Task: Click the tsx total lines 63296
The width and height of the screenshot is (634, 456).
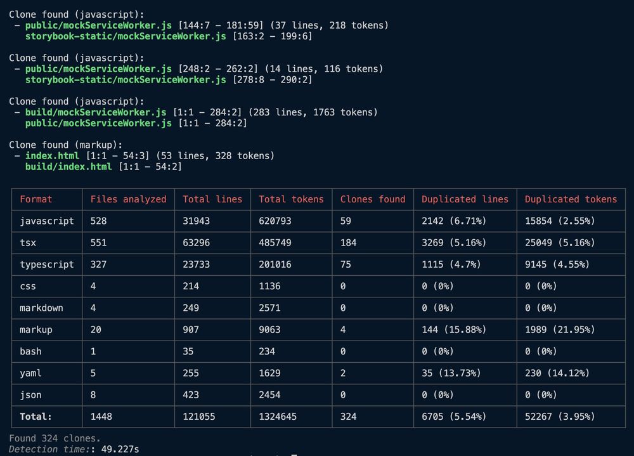Action: tap(196, 243)
